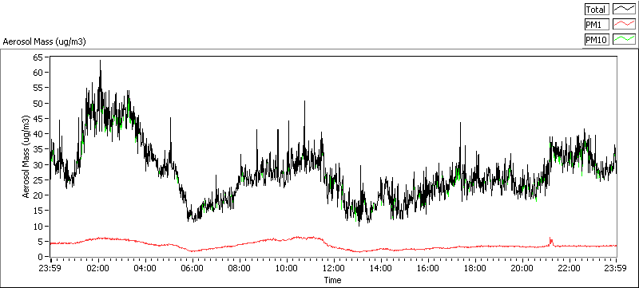The height and width of the screenshot is (288, 639).
Task: Open the PM10 green plot sample swatch
Action: click(x=625, y=40)
